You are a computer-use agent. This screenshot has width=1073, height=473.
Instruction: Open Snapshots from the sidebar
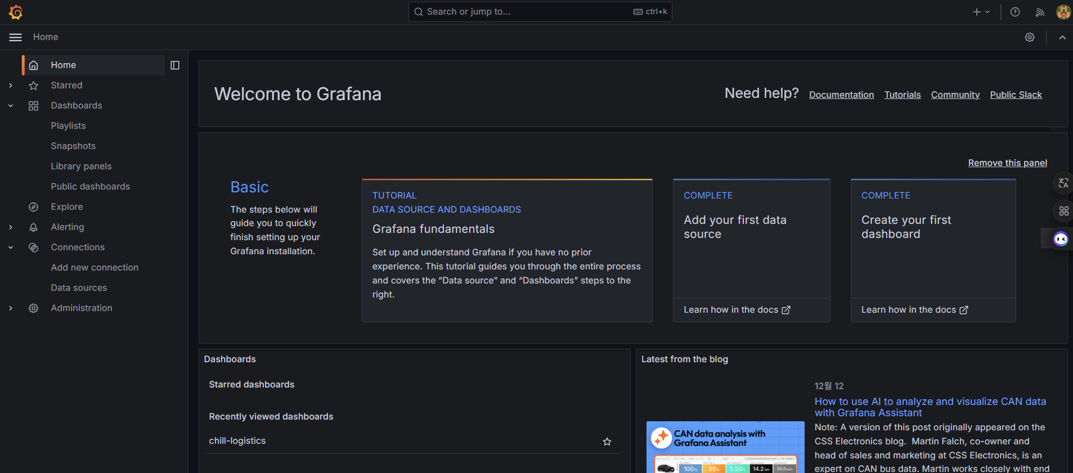73,146
